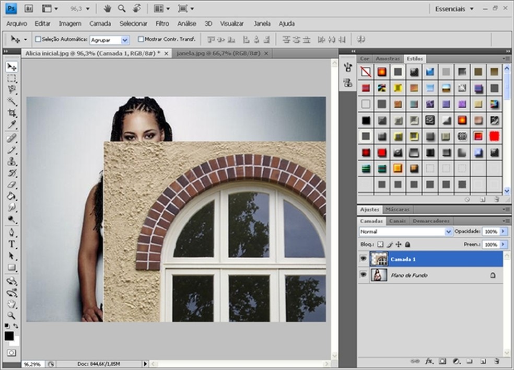514x370 pixels.
Task: Enable the Seleção Automática checkbox
Action: click(x=38, y=39)
